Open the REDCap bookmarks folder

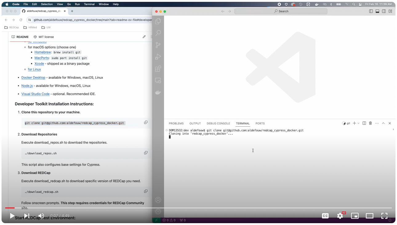tap(12, 27)
